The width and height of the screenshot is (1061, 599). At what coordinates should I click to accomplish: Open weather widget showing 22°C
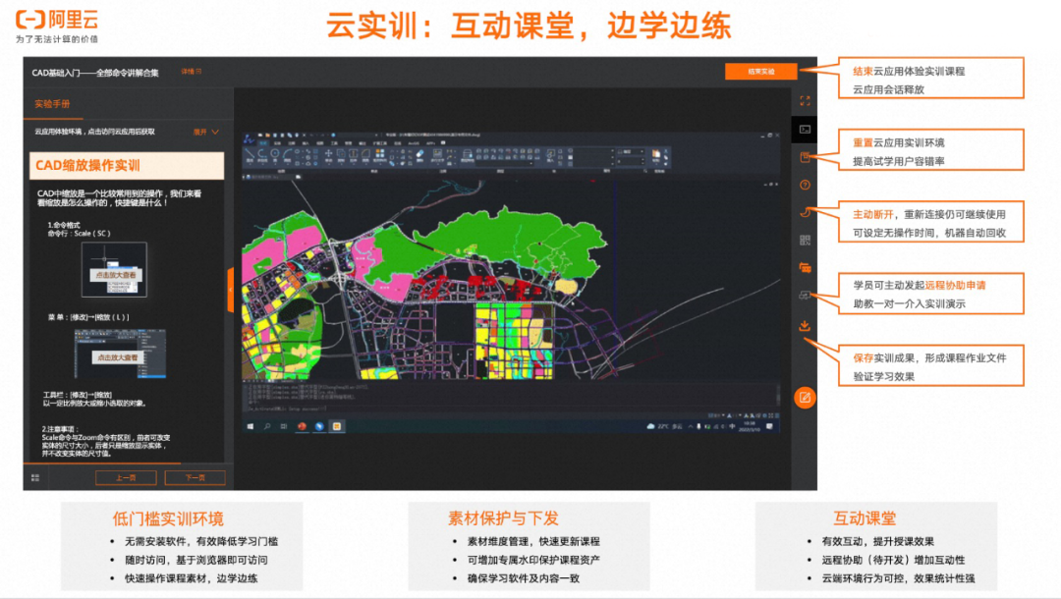tap(665, 426)
